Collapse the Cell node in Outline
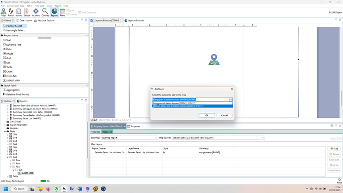Screen dimensions: 343x193 point(13,170)
